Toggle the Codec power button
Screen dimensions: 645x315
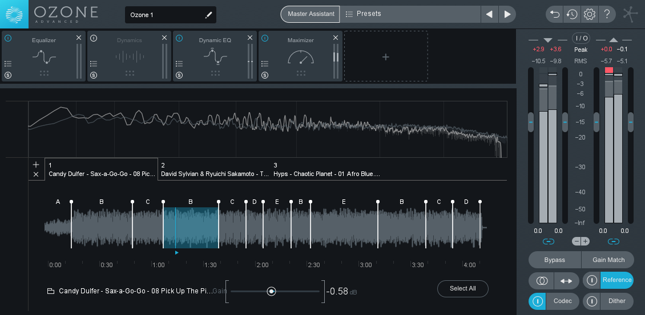point(537,301)
